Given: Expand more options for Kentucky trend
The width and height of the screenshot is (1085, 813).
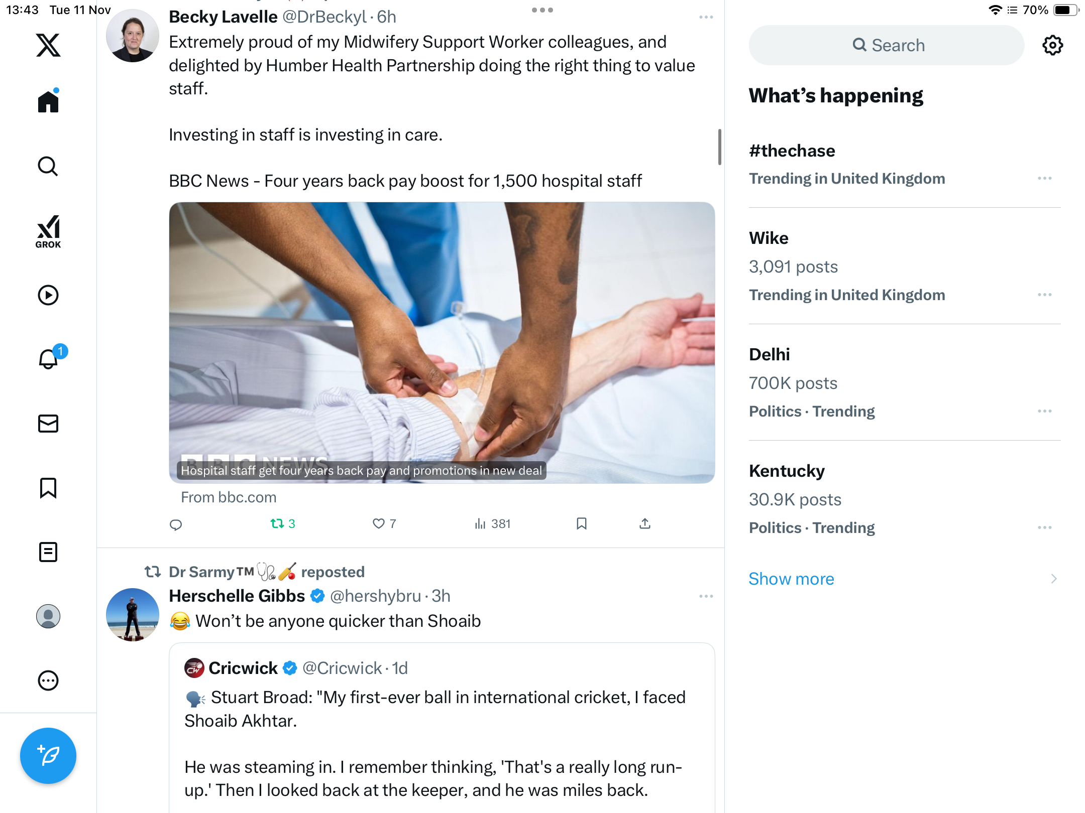Looking at the screenshot, I should click(x=1044, y=528).
